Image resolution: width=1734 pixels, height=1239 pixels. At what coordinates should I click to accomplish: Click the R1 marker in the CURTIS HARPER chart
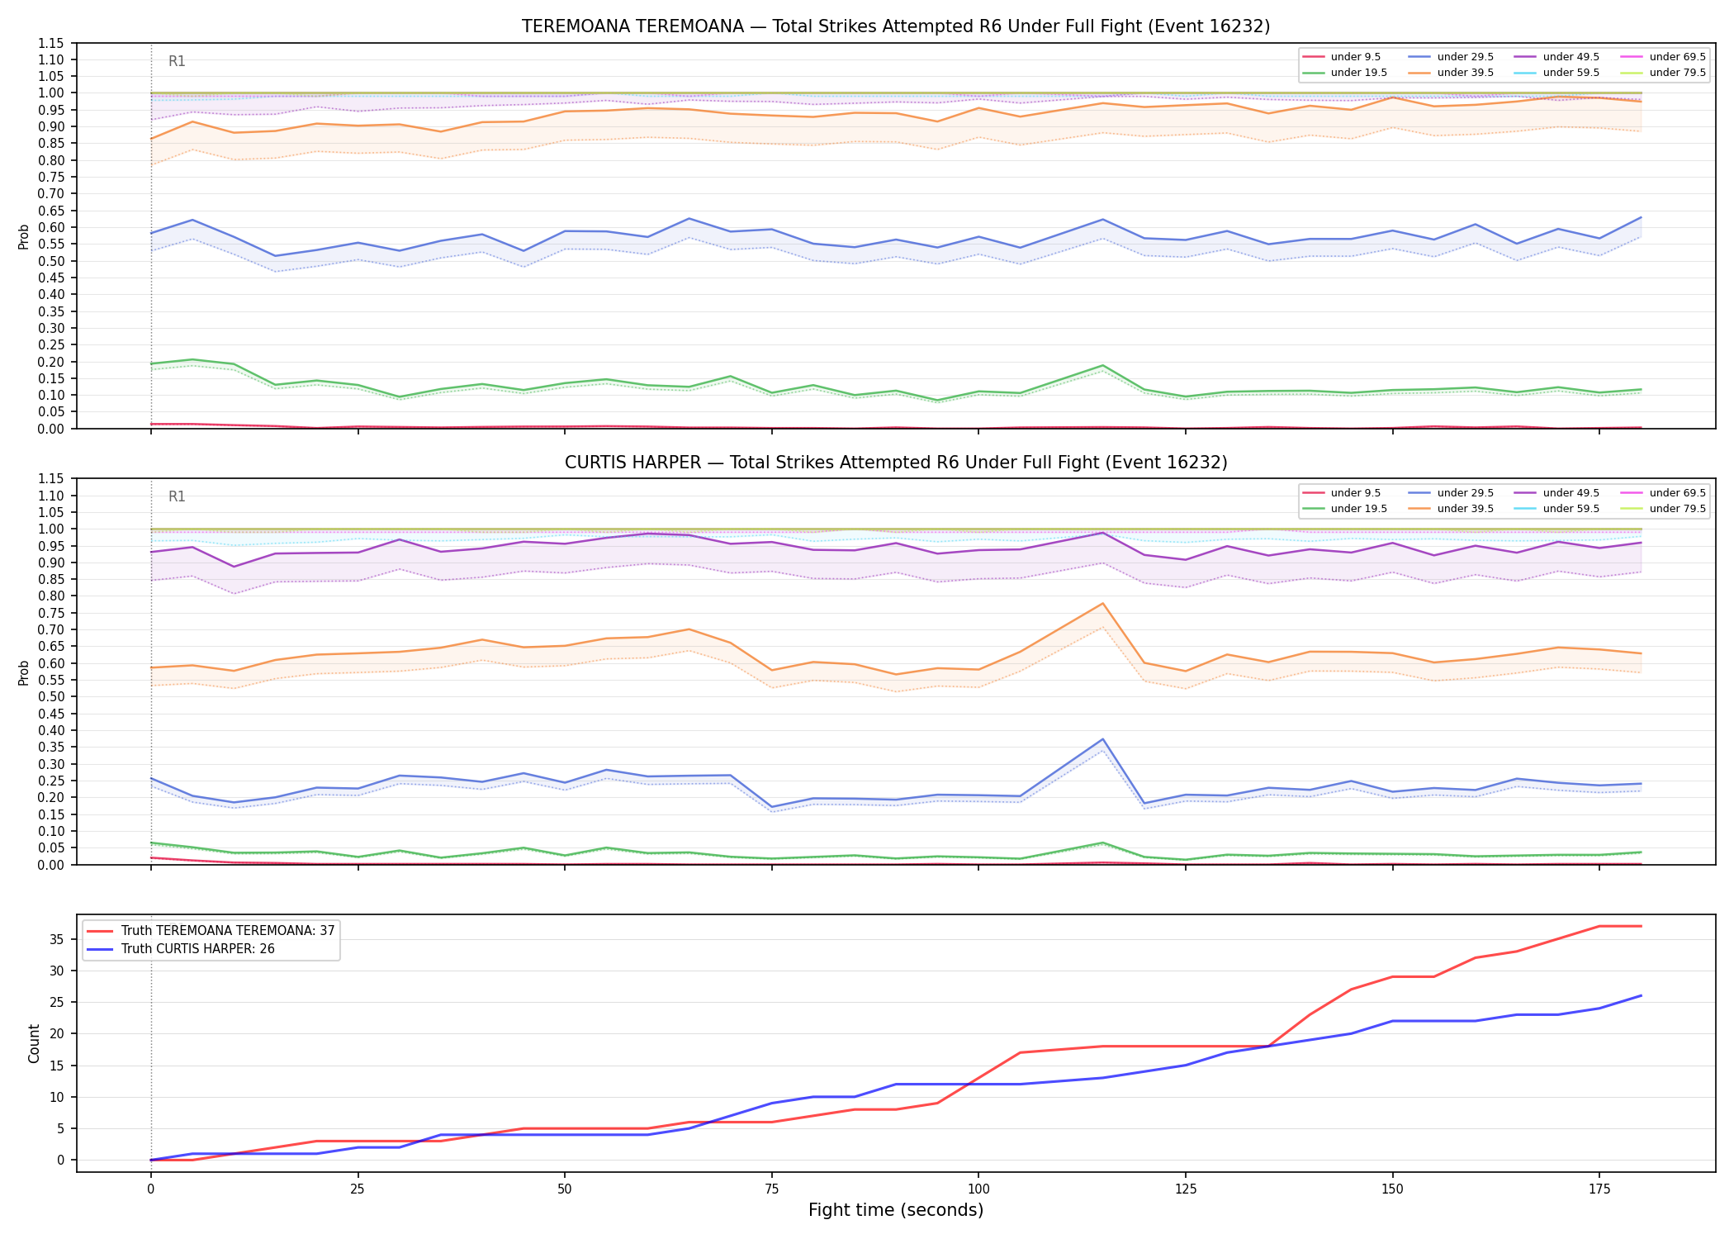177,496
